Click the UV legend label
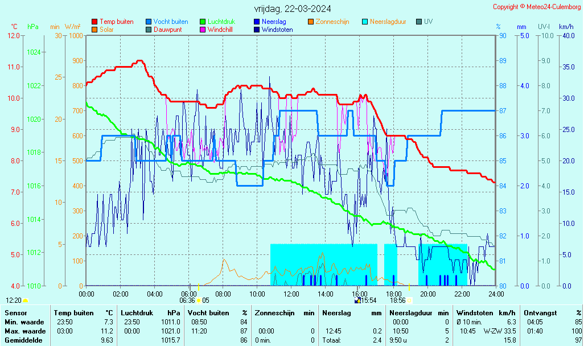 click(x=428, y=22)
